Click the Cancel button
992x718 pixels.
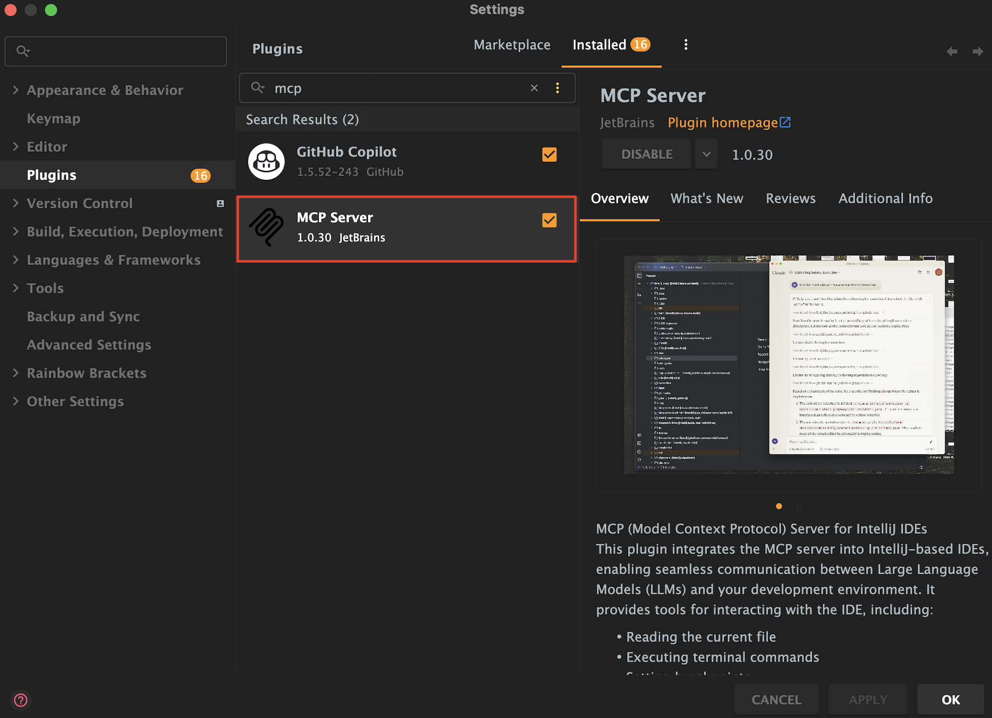pos(776,700)
